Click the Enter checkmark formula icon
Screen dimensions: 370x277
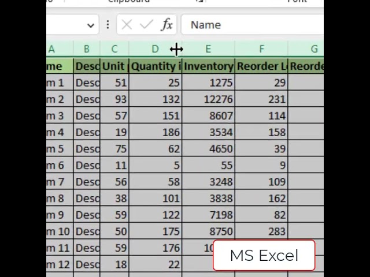[x=146, y=25]
